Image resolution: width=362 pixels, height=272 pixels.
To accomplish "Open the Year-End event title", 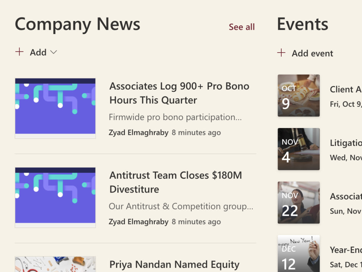I will coord(346,250).
